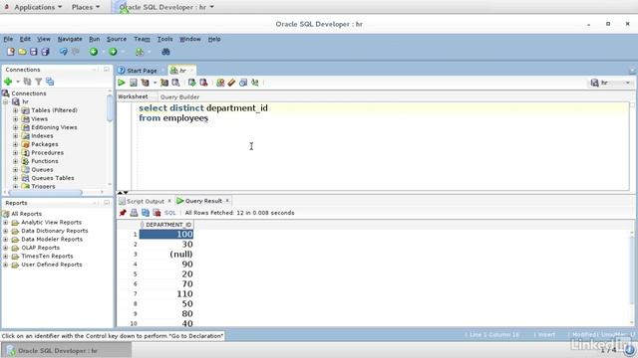The width and height of the screenshot is (638, 358).
Task: Click the Explain Plan icon
Action: pos(146,83)
